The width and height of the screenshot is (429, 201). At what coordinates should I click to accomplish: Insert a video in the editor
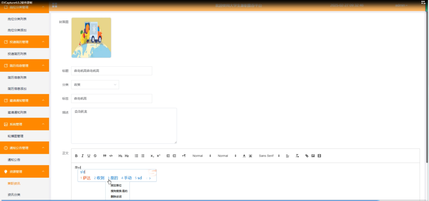[x=319, y=156]
